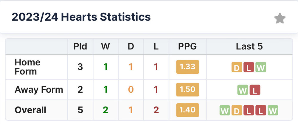Click the Overall draw badge
This screenshot has height=124, width=298.
(237, 110)
